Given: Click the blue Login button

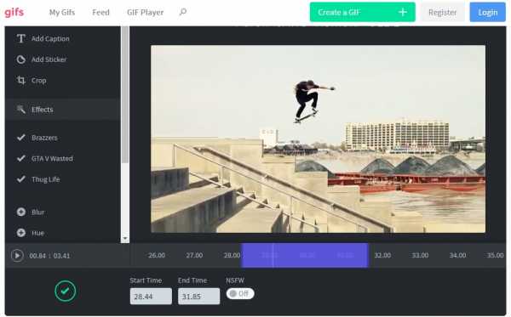Looking at the screenshot, I should point(487,12).
